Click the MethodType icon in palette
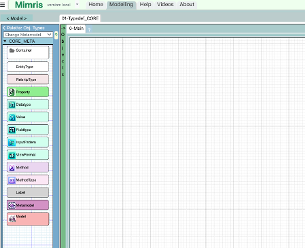This screenshot has width=305, height=248. pyautogui.click(x=12, y=180)
